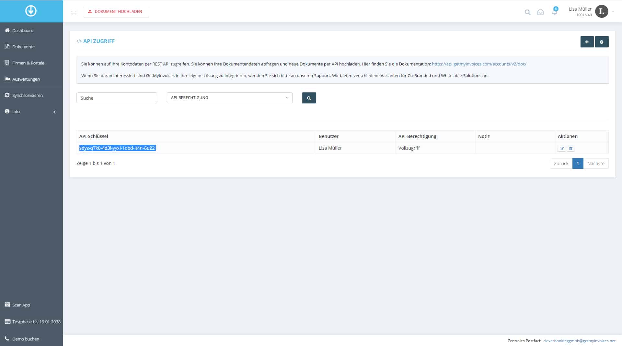Open the API-BERECHTIGUNG dropdown
Screen dimensions: 622x346
click(229, 98)
